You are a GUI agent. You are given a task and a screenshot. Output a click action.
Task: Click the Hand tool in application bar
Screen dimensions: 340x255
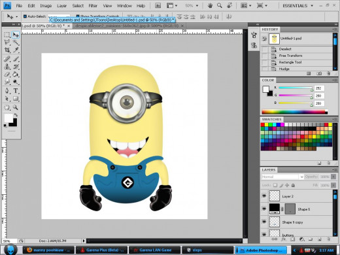tap(210, 6)
